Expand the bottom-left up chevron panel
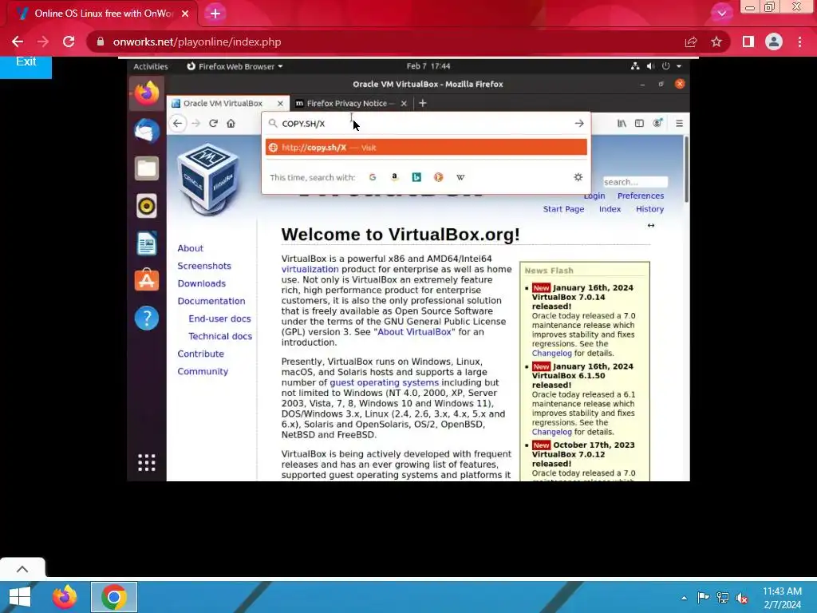 click(x=22, y=568)
